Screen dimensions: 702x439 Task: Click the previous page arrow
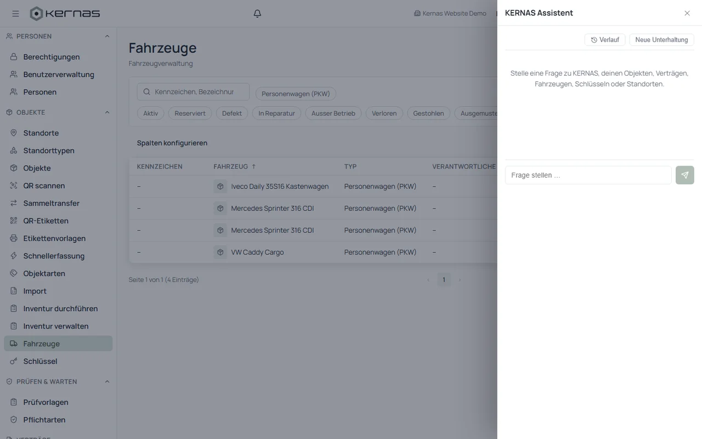(x=428, y=280)
